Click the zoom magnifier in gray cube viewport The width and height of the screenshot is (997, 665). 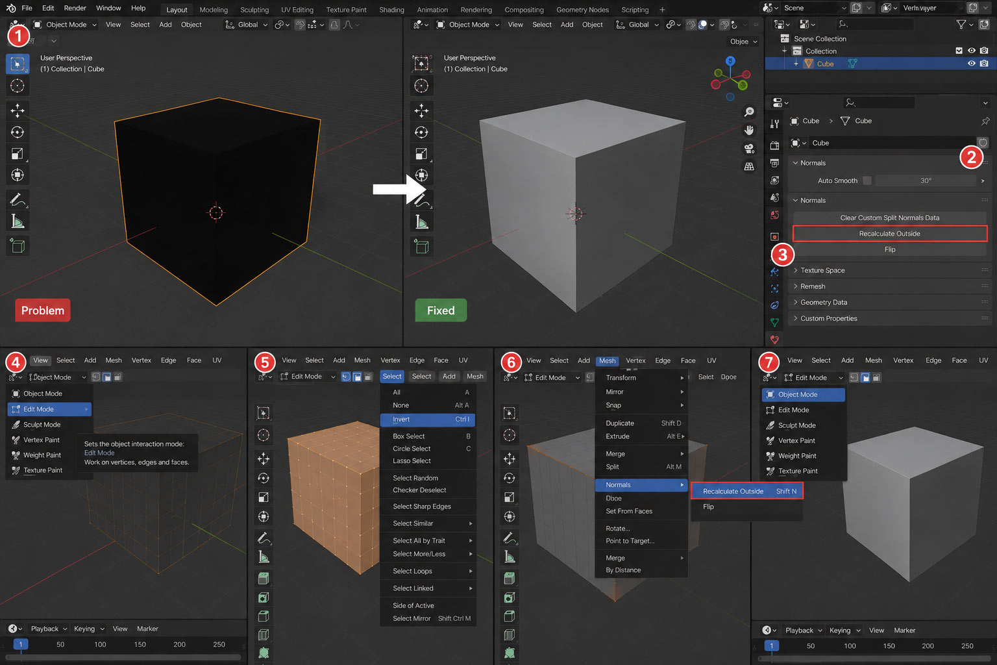point(749,112)
